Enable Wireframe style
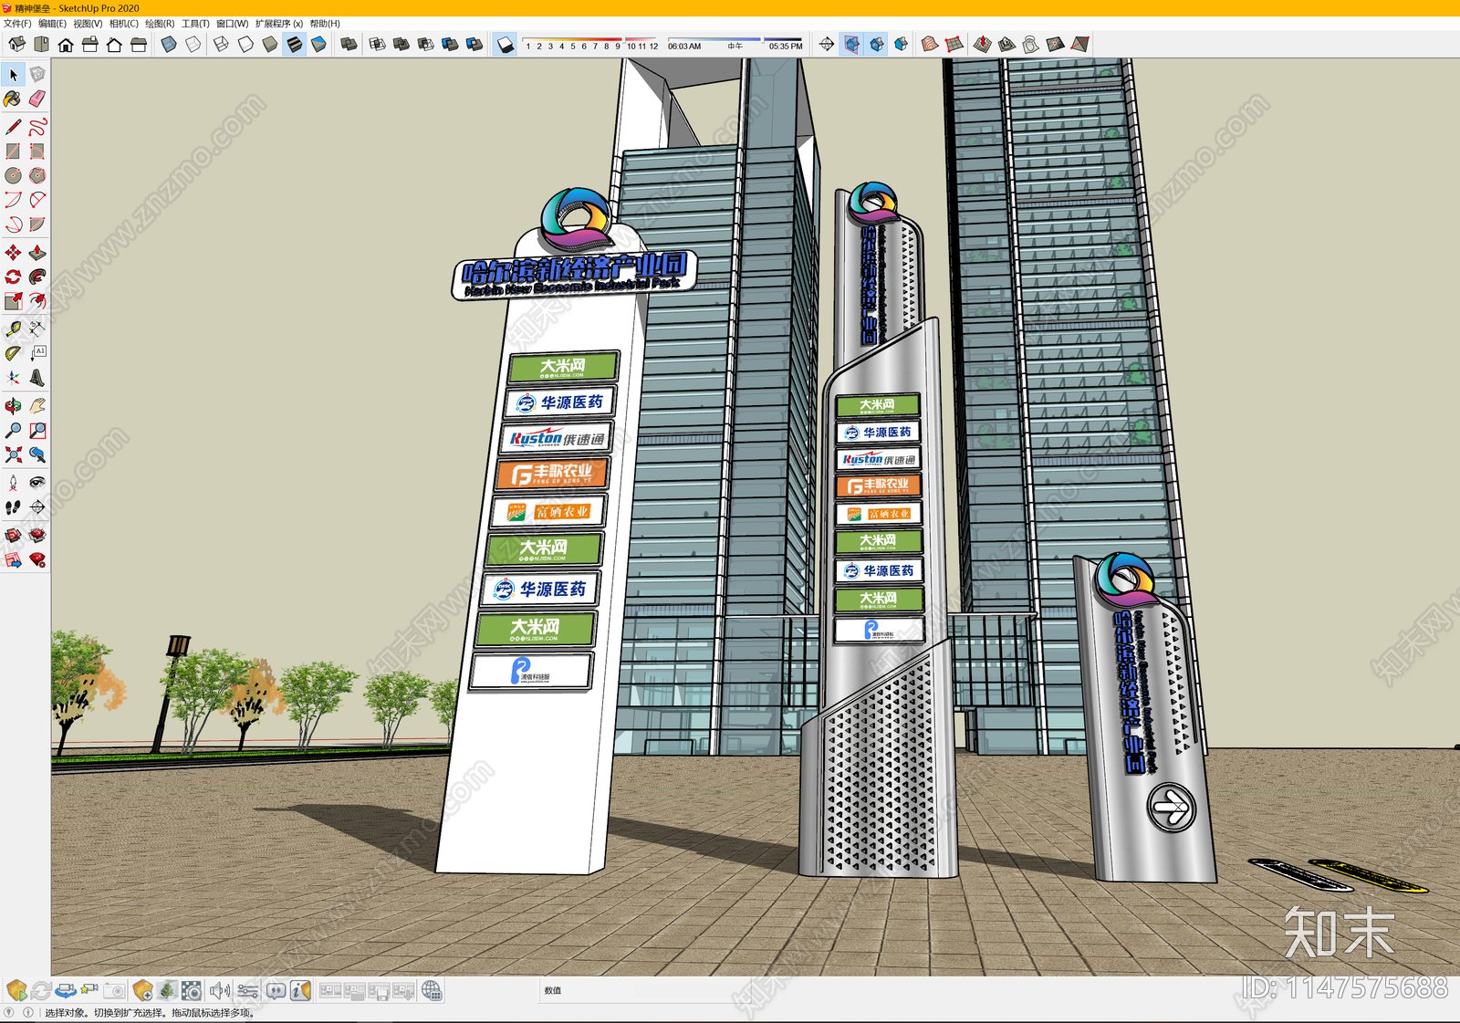 click(221, 44)
